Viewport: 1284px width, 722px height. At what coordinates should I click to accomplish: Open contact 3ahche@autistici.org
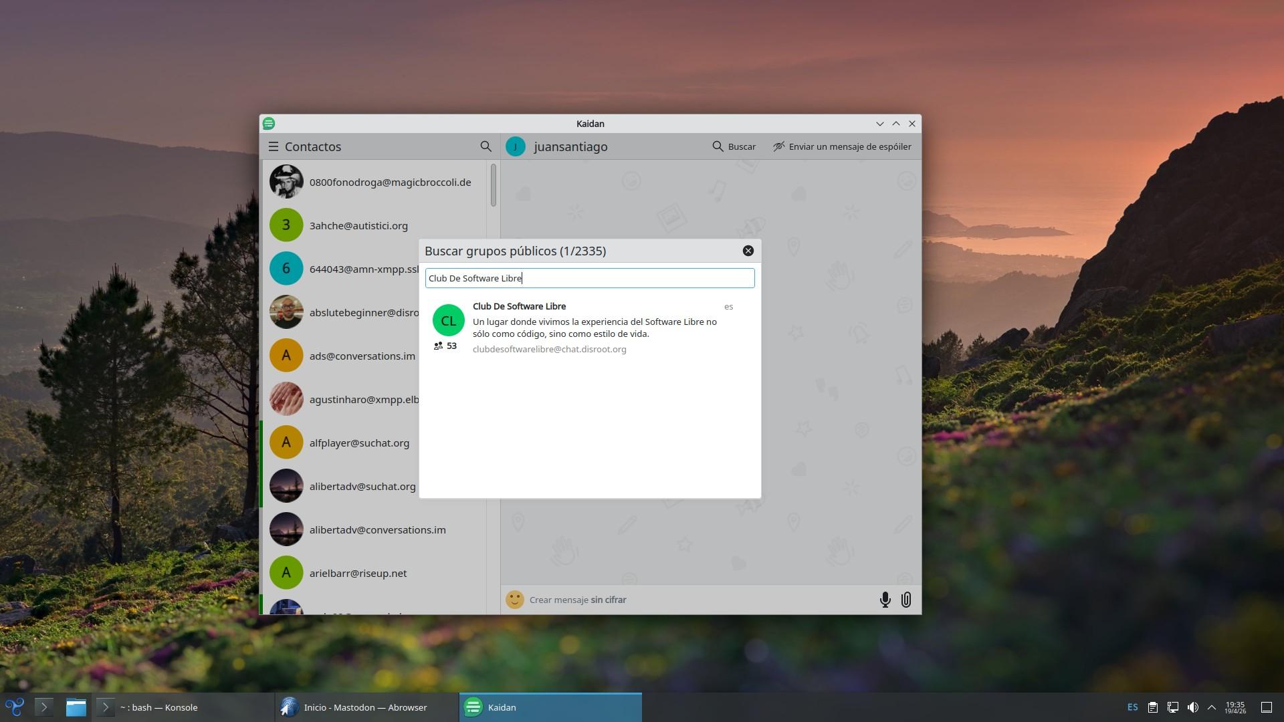pyautogui.click(x=374, y=225)
